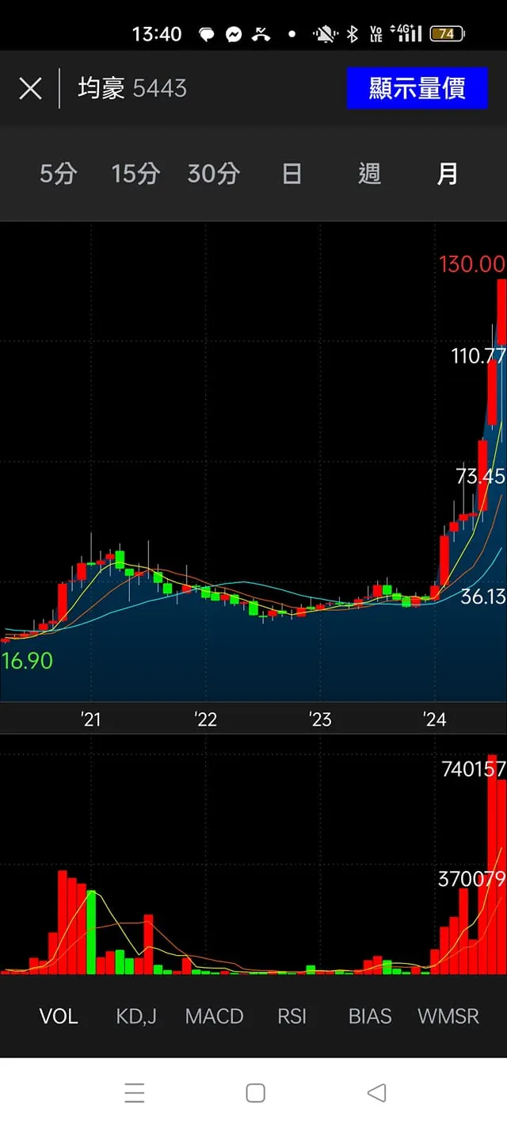Tap the Bluetooth status icon
Viewport: 507px width, 1128px height.
point(353,34)
